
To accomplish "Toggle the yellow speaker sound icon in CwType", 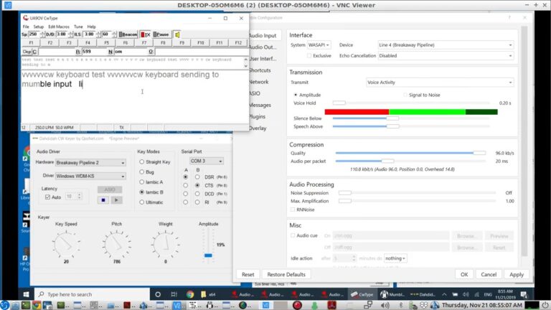I will coord(177,34).
